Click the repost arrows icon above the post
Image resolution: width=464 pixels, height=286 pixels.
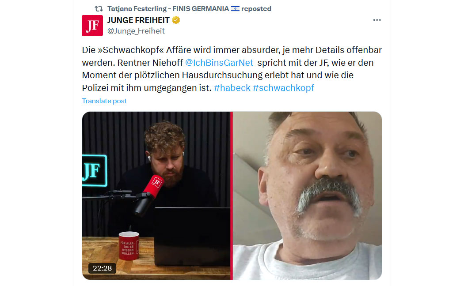click(x=99, y=9)
